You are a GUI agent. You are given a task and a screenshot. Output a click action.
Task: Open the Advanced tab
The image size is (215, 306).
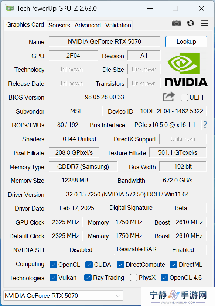point(88,25)
